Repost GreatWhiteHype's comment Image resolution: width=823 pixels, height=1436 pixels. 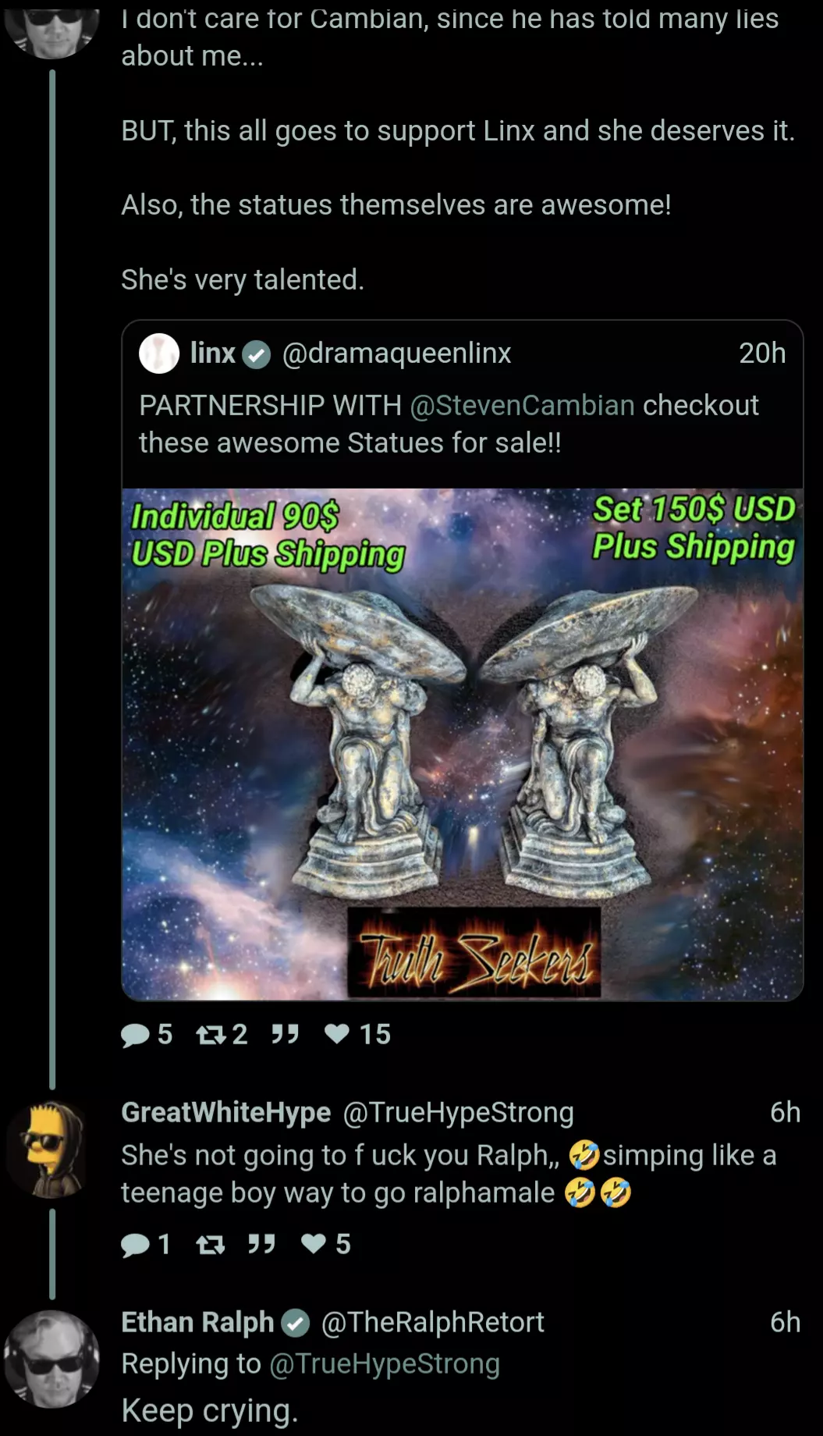click(x=211, y=1245)
